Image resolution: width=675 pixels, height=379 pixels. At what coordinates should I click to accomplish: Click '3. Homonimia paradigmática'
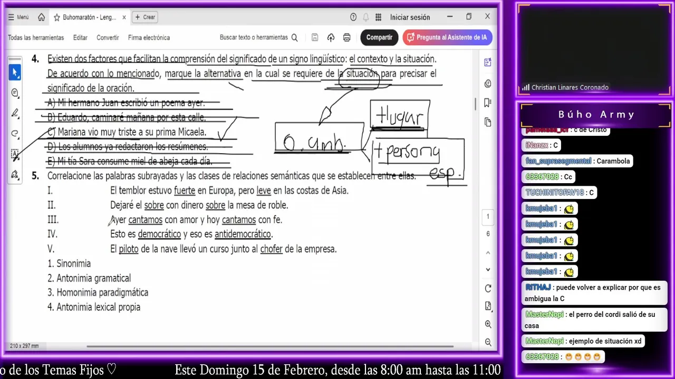click(x=98, y=293)
